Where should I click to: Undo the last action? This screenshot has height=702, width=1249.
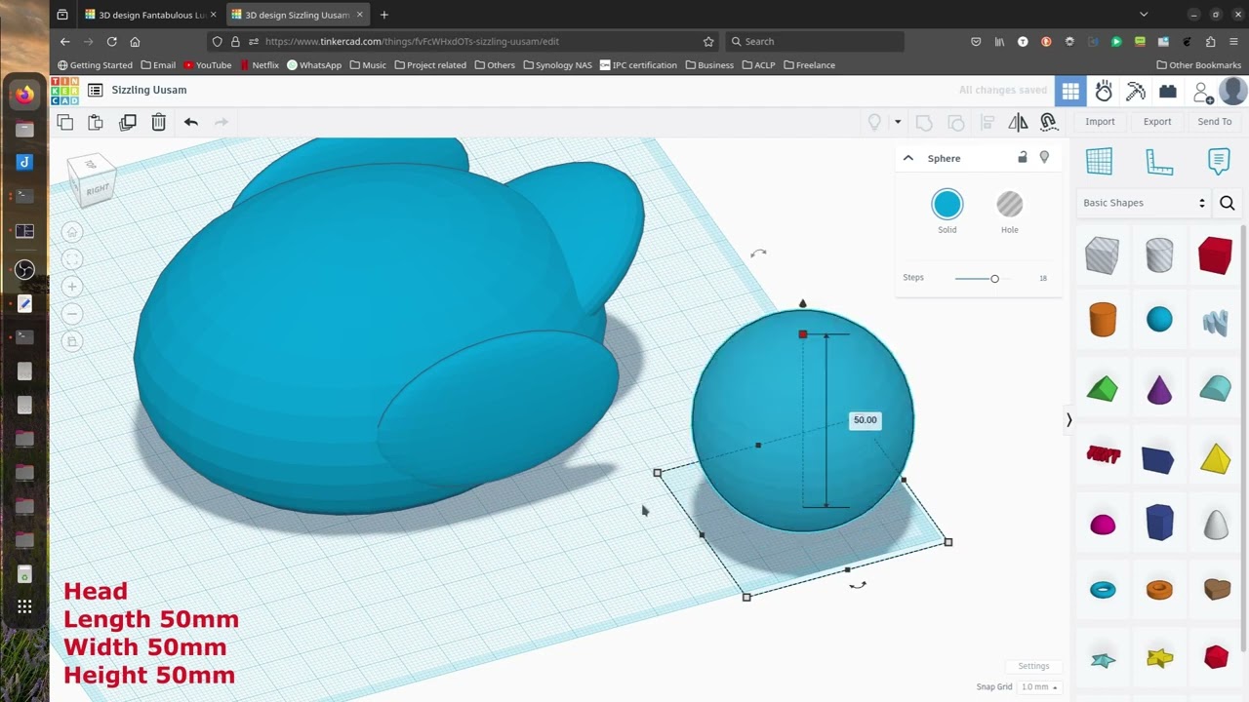[x=191, y=122]
